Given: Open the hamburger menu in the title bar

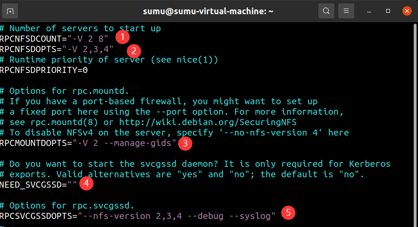Looking at the screenshot, I should coord(347,10).
